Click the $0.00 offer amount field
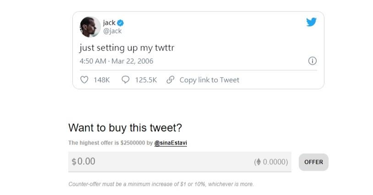 point(180,162)
